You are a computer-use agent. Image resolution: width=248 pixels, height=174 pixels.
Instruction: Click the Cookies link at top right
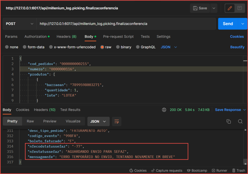tap(237, 37)
